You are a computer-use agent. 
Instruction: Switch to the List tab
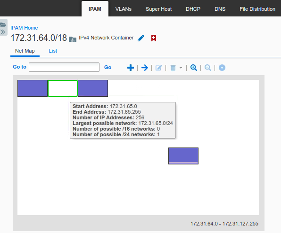point(53,51)
